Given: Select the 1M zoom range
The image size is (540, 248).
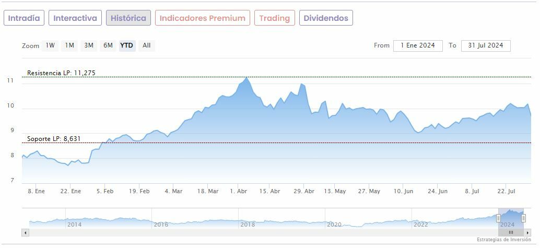Looking at the screenshot, I should (x=69, y=45).
